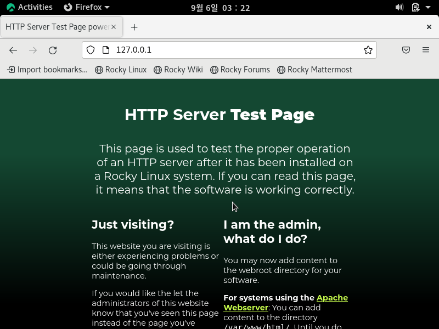The height and width of the screenshot is (329, 439).
Task: Select the HTTP Server Test Page tab
Action: [61, 27]
